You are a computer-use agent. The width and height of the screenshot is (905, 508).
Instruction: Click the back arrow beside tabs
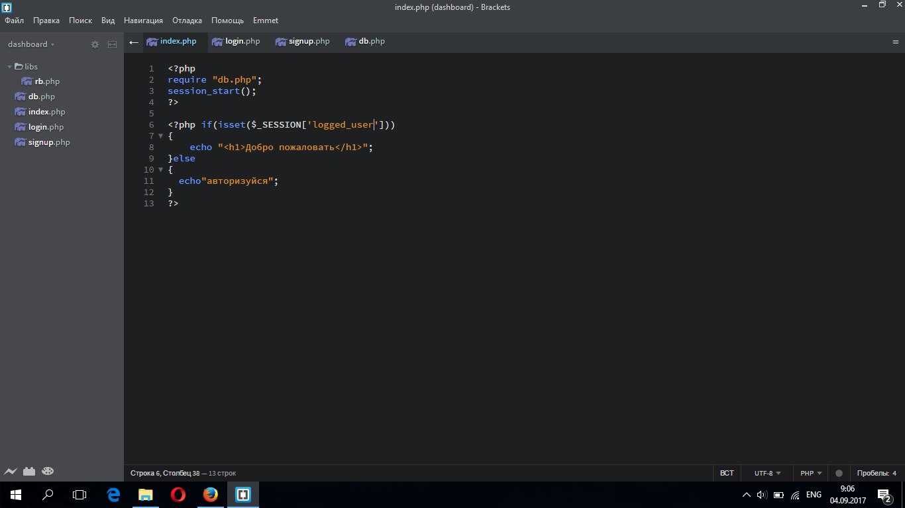coord(134,42)
